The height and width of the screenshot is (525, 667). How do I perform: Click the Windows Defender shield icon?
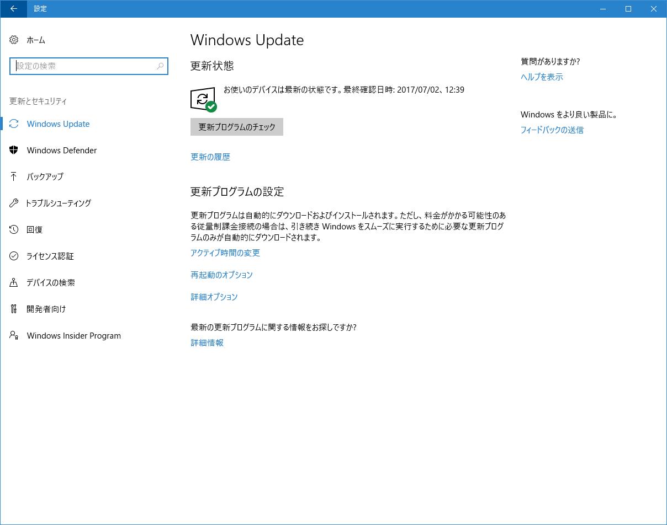(x=14, y=150)
